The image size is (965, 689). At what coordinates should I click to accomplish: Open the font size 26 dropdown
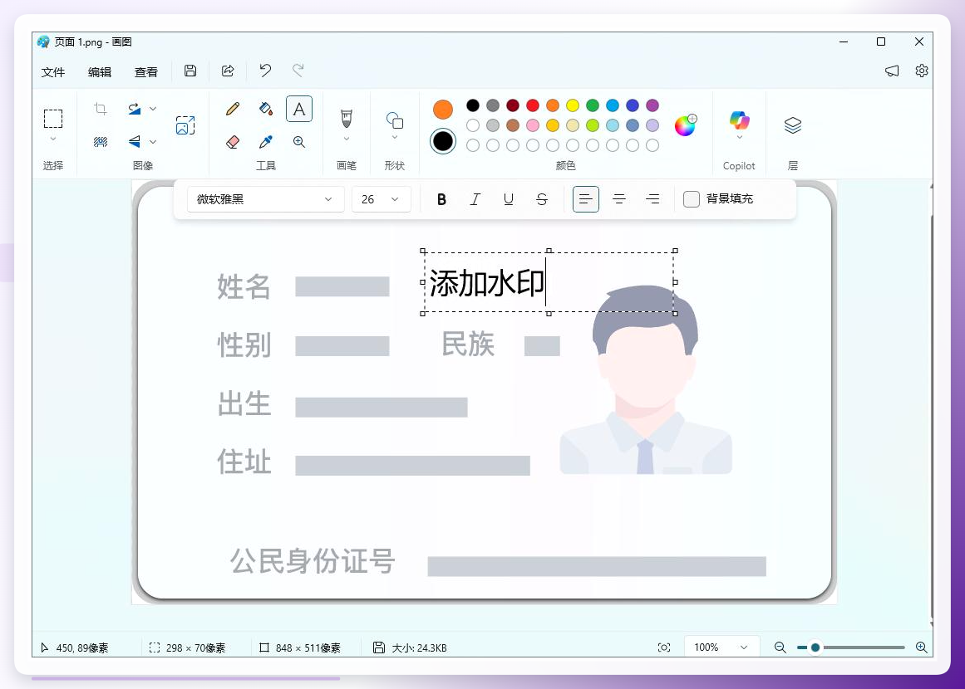point(381,199)
